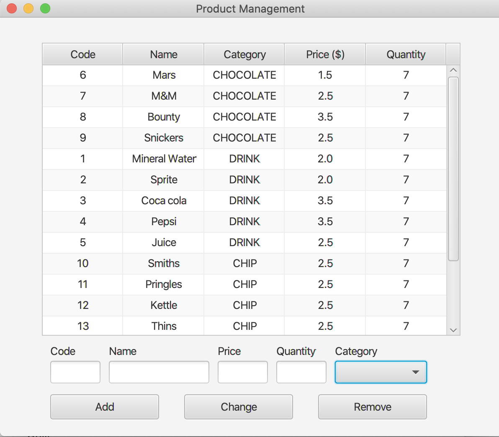The height and width of the screenshot is (437, 499).
Task: Sort by the Category column header
Action: pyautogui.click(x=244, y=54)
